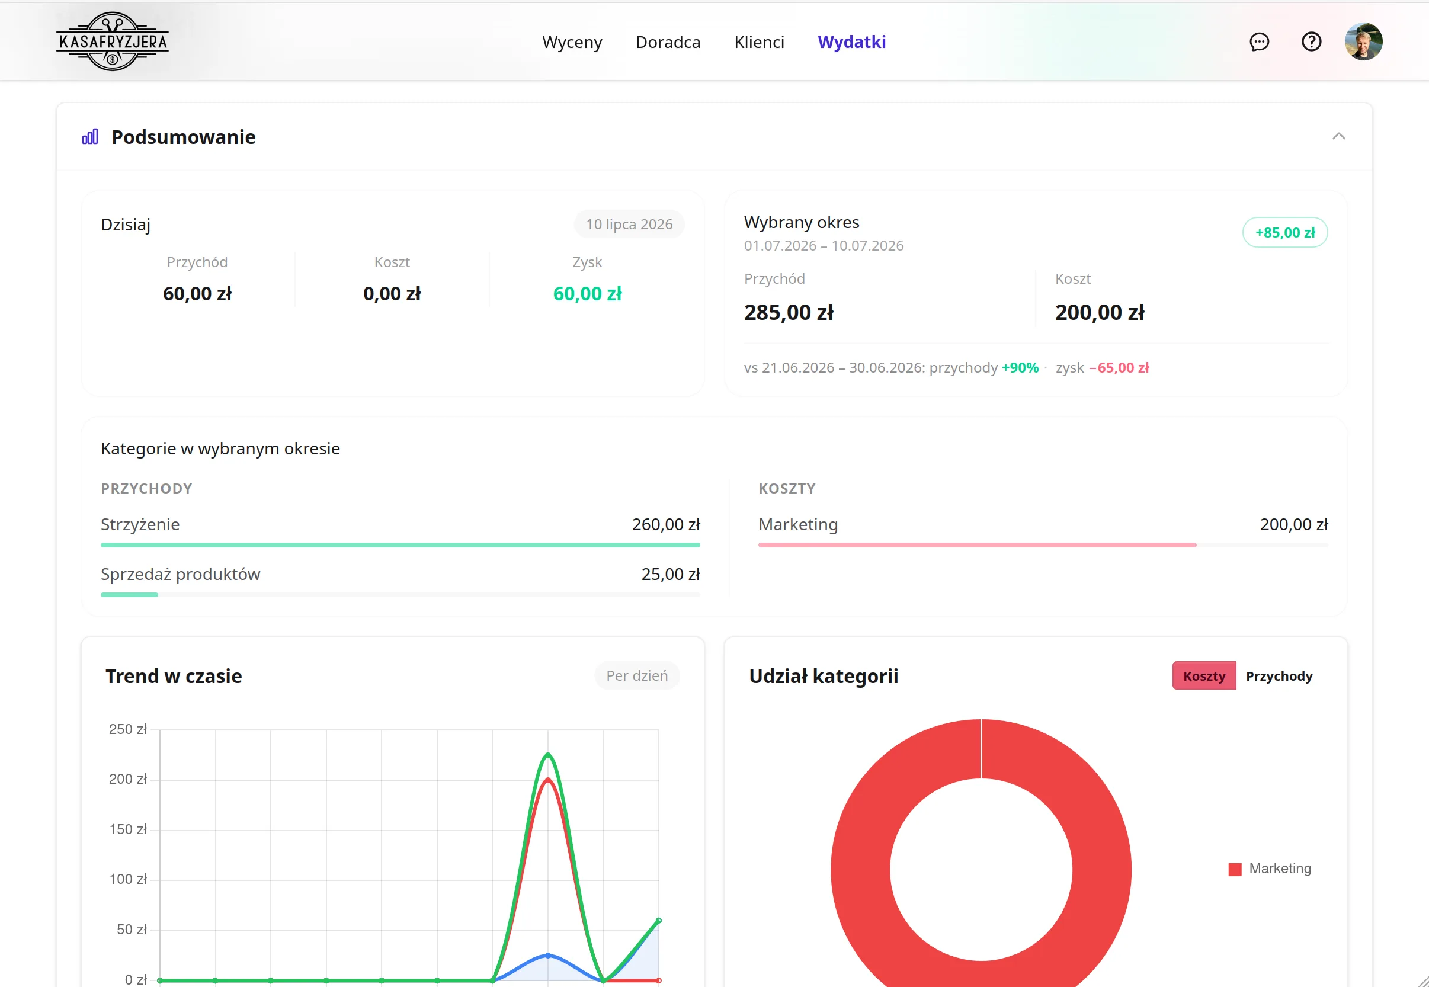Open the Wyceny menu item
Image resolution: width=1429 pixels, height=987 pixels.
click(572, 42)
